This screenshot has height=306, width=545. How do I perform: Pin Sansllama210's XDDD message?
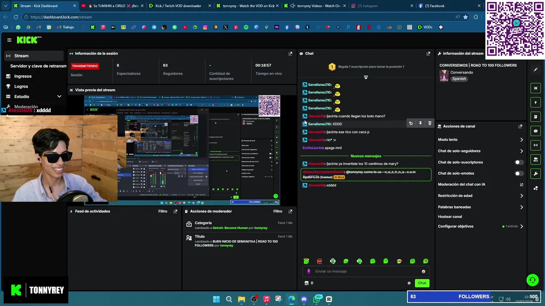click(x=420, y=123)
